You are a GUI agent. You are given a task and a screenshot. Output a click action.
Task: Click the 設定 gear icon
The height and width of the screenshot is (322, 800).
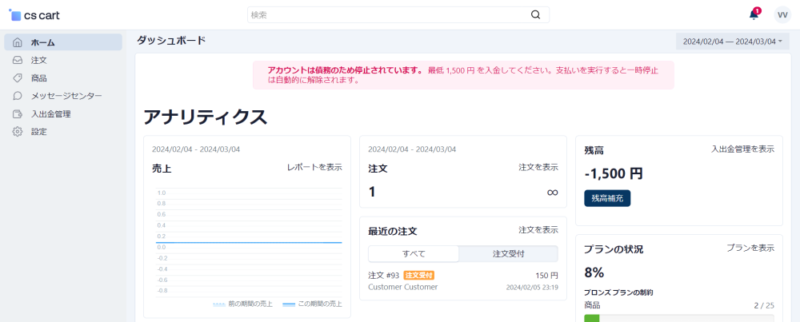18,132
